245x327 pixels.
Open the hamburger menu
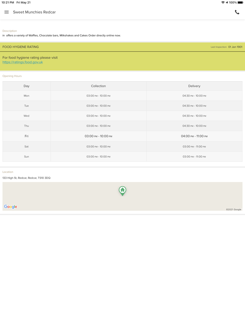click(6, 12)
